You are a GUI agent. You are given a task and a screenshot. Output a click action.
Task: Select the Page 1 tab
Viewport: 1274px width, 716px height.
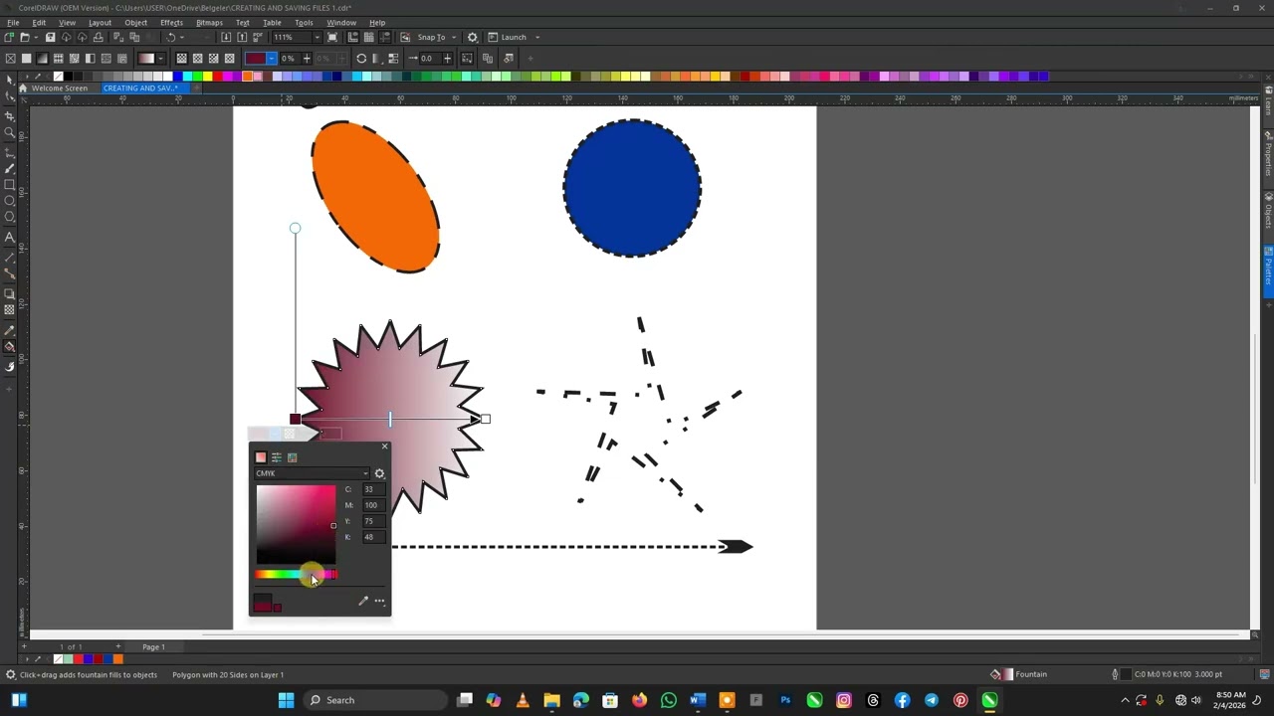click(153, 647)
